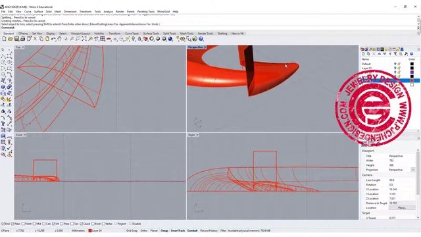This screenshot has width=421, height=237.
Task: Enable the Knot osnap checkbox
Action: tap(93, 224)
